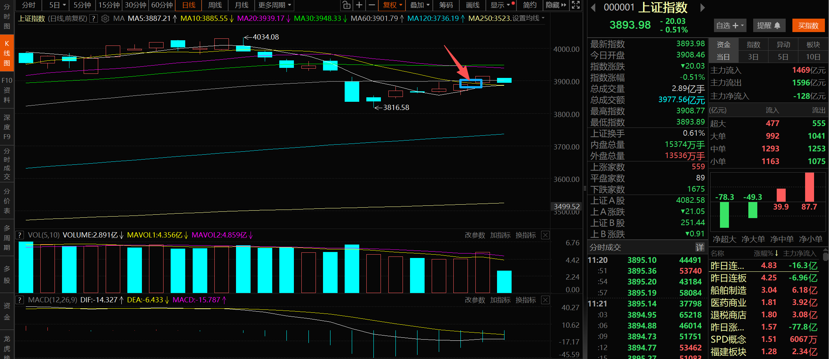Screen dimensions: 829x359
Task: Open 资金 in the sidebar
Action: click(x=7, y=312)
